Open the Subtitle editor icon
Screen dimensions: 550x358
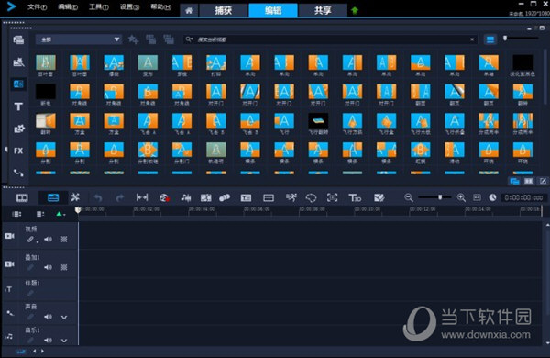point(246,197)
